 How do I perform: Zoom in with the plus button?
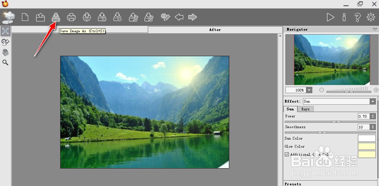click(376, 90)
